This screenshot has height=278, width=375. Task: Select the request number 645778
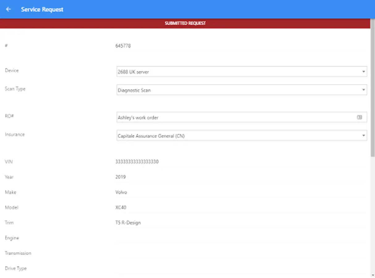(123, 46)
